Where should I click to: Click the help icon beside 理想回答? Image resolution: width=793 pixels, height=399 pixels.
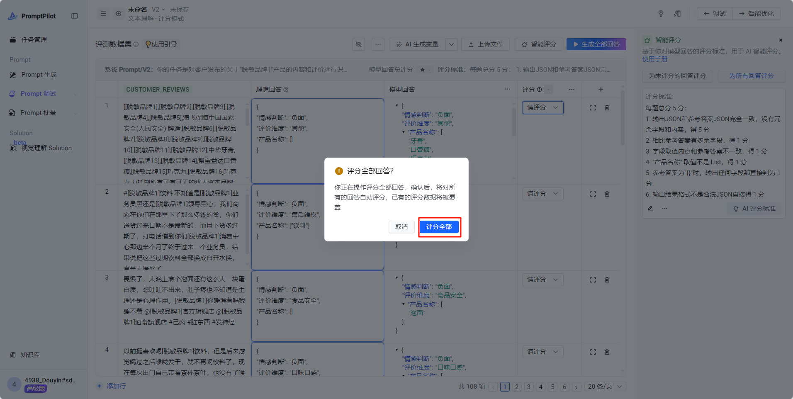[286, 90]
